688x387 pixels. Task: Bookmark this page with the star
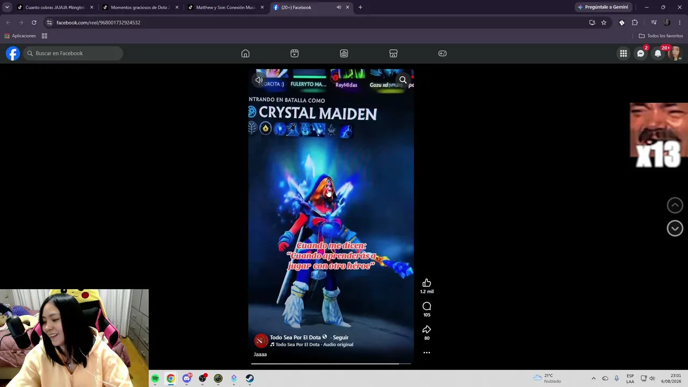(604, 23)
